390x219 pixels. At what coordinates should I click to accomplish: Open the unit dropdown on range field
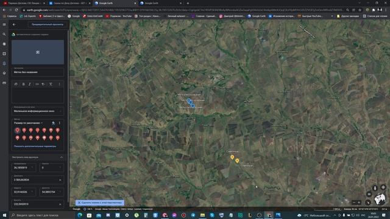[60, 180]
